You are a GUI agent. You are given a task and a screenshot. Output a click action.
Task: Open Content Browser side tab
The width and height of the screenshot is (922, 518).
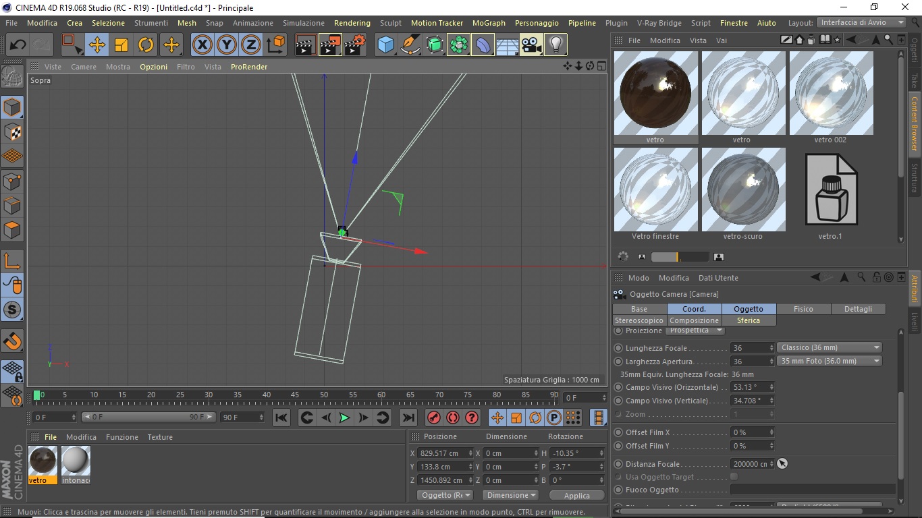pyautogui.click(x=915, y=123)
